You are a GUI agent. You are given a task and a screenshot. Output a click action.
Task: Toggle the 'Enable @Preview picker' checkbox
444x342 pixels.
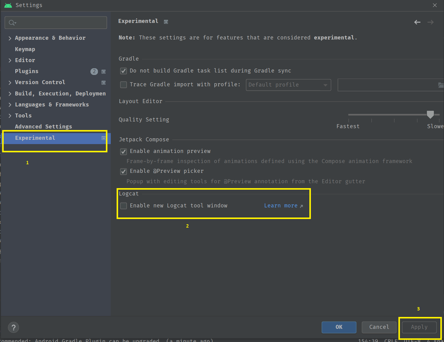click(x=124, y=171)
